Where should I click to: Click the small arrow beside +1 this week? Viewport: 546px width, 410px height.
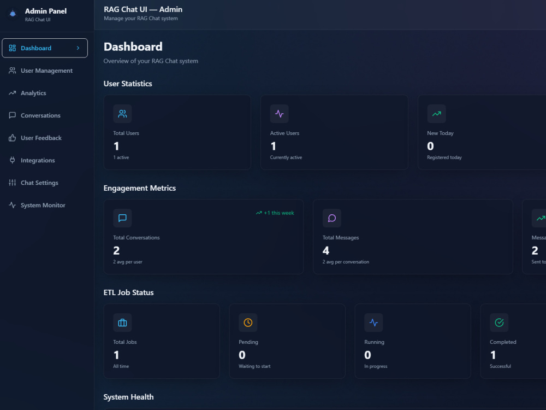pyautogui.click(x=259, y=213)
